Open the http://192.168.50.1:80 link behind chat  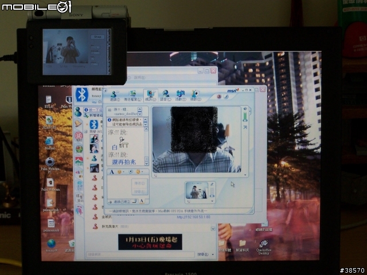click(194, 217)
